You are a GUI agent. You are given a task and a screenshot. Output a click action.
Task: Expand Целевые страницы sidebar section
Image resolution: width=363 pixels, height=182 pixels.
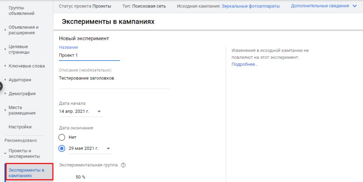click(x=5, y=49)
